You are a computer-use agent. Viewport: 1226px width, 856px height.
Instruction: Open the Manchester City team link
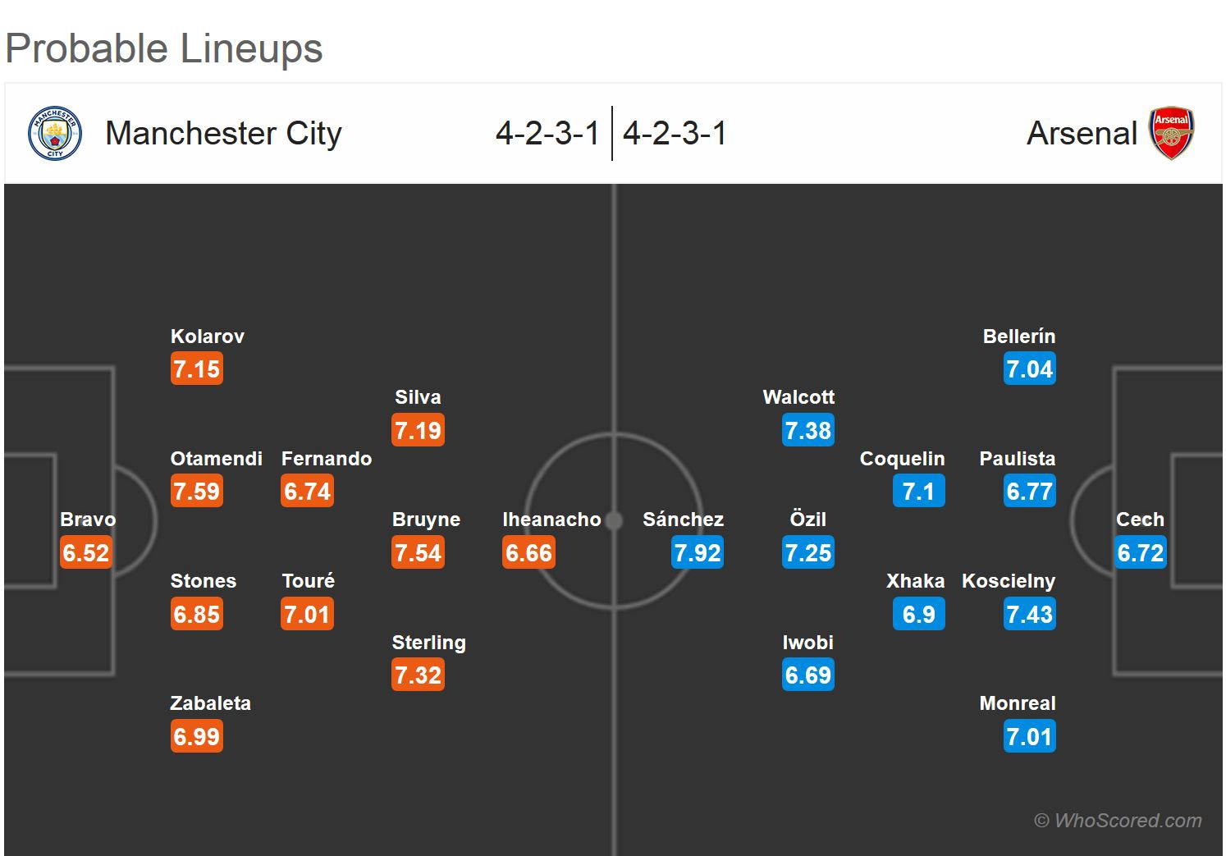click(223, 133)
